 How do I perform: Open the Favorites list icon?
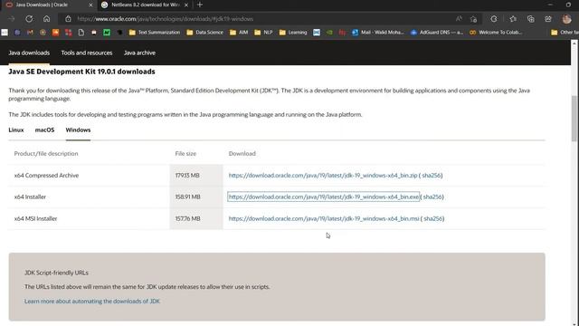point(513,19)
